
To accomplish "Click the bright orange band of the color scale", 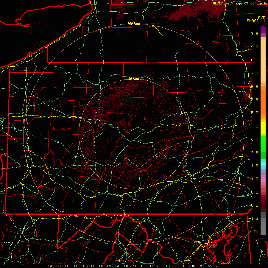I will coord(263,102).
